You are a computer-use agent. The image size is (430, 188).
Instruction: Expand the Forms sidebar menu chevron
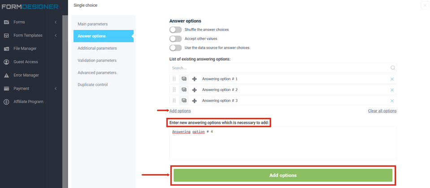click(x=56, y=22)
